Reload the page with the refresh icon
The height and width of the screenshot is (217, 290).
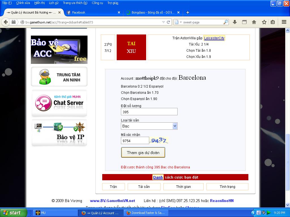[x=168, y=22]
